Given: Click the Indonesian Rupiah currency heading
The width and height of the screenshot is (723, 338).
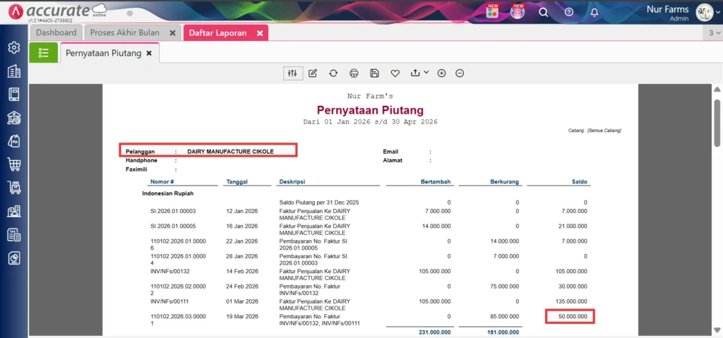Looking at the screenshot, I should pyautogui.click(x=168, y=193).
